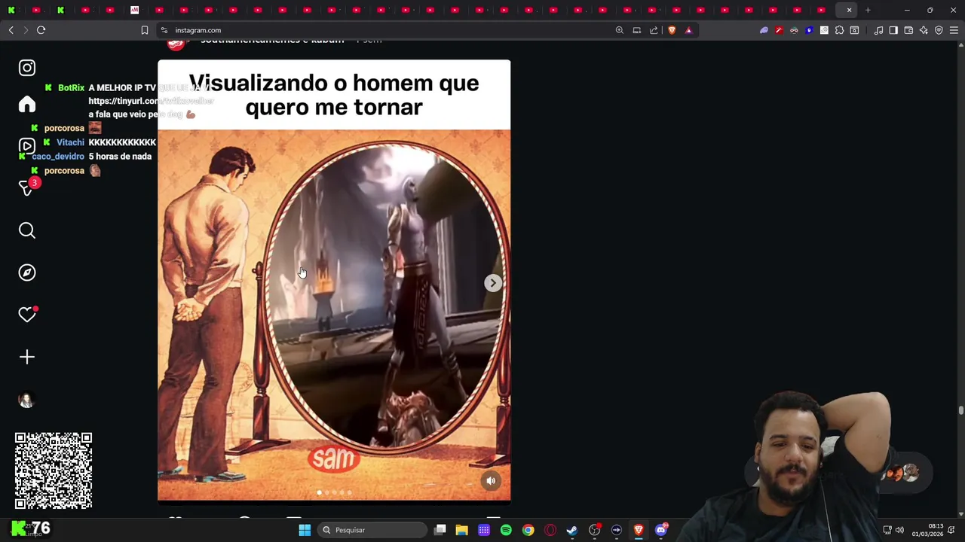Open site settings icon beside instagram.com
Viewport: 965px width, 542px height.
coord(164,30)
